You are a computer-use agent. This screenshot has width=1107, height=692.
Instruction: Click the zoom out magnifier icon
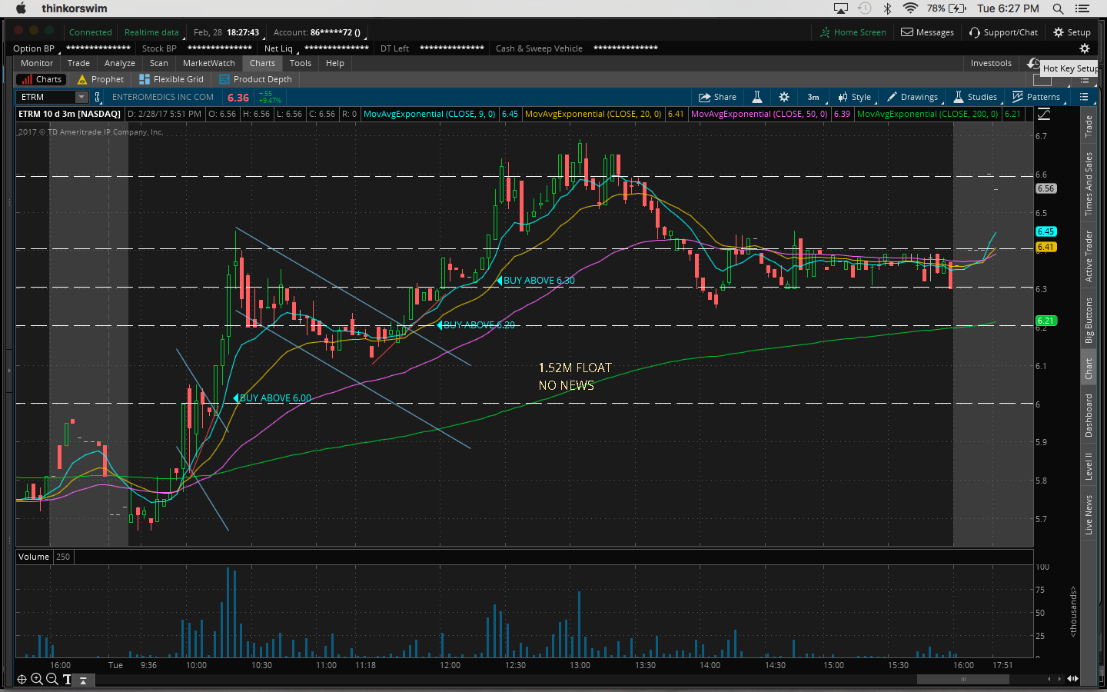point(52,679)
